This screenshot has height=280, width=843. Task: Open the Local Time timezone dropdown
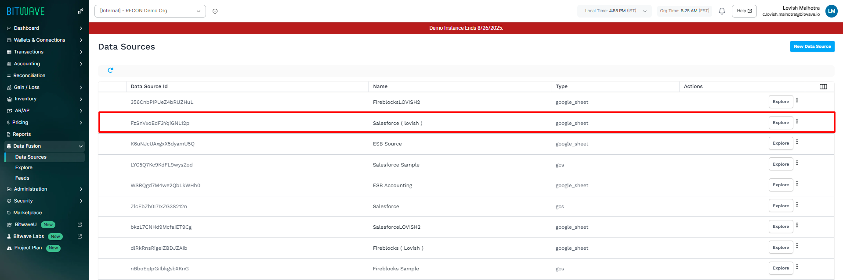click(x=614, y=11)
